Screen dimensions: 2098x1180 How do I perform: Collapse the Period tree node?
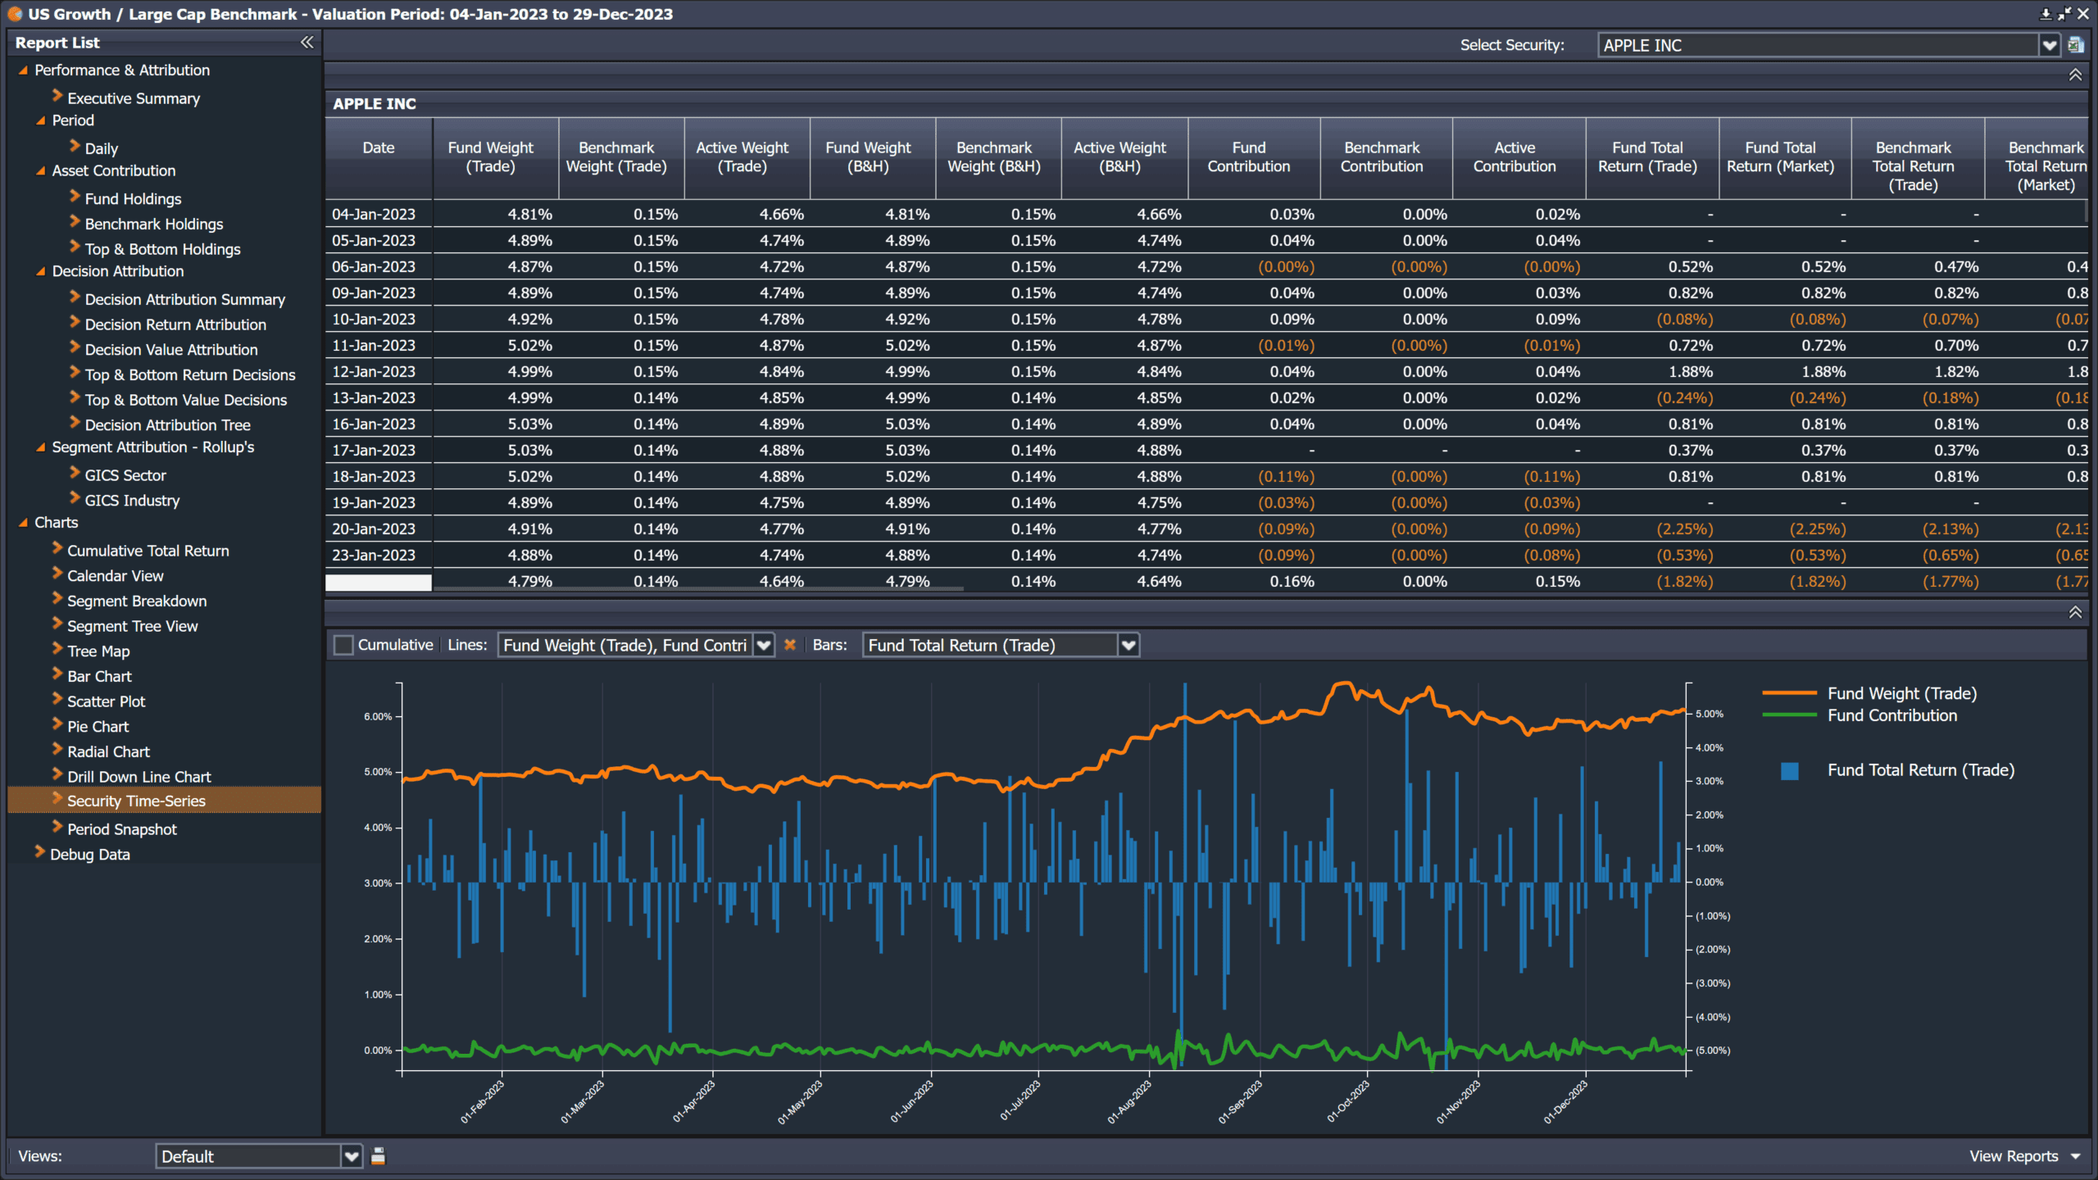pyautogui.click(x=40, y=120)
